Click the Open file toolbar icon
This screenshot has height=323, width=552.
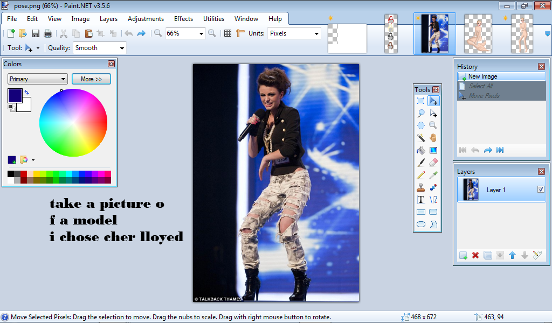coord(23,33)
